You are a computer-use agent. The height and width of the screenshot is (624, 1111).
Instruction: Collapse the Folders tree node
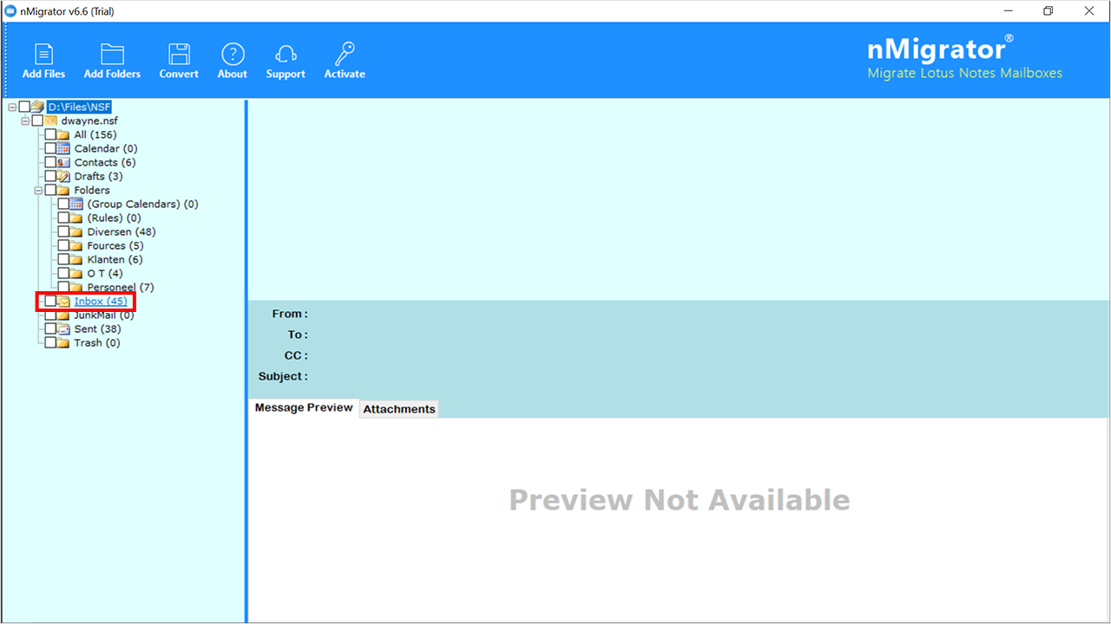tap(38, 190)
